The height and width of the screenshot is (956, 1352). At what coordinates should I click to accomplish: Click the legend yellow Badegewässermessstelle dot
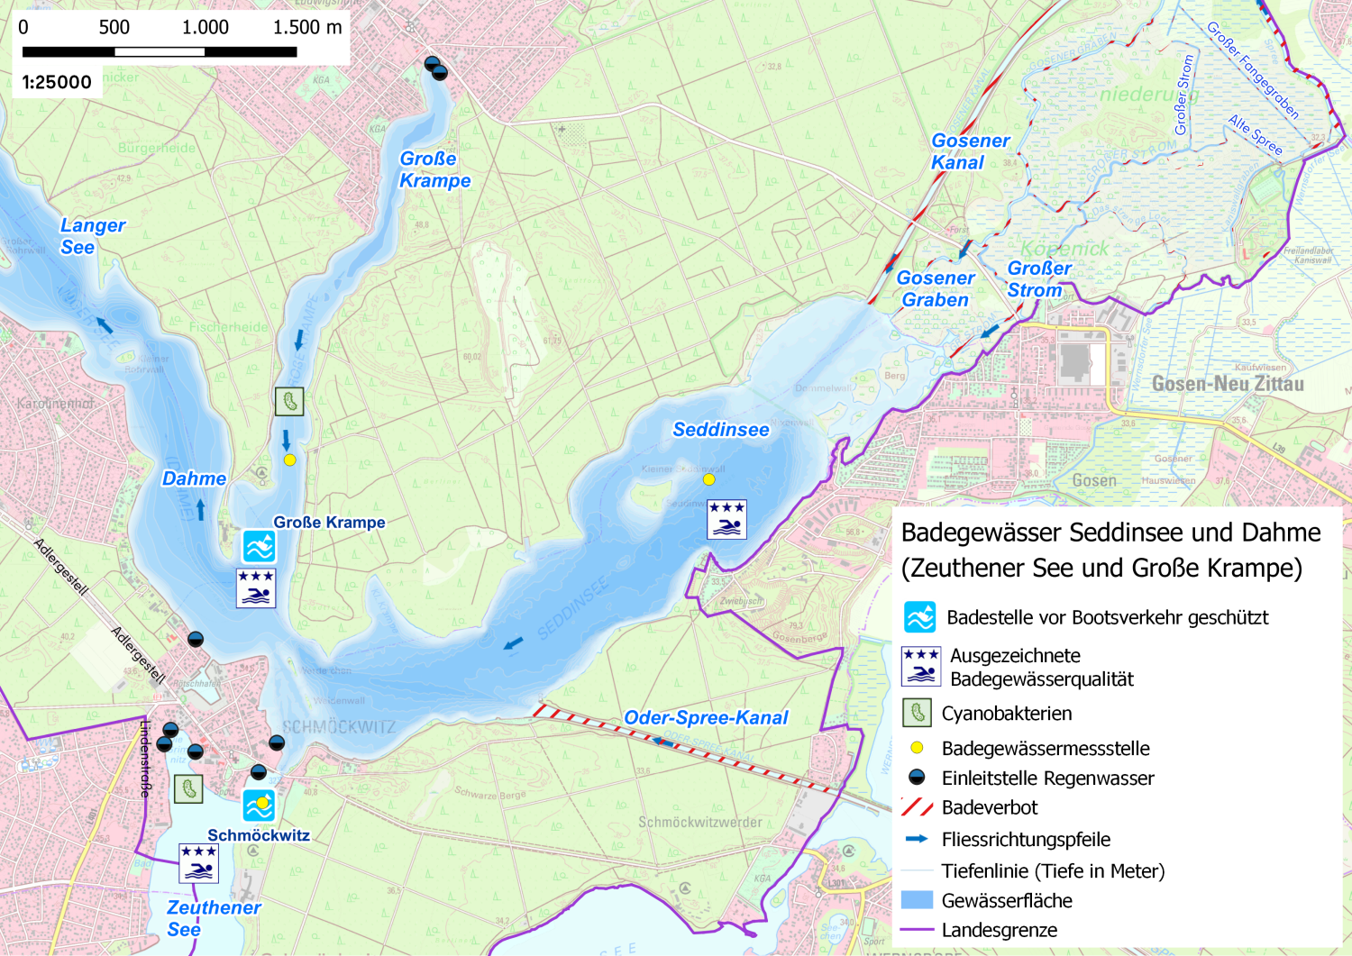point(918,748)
